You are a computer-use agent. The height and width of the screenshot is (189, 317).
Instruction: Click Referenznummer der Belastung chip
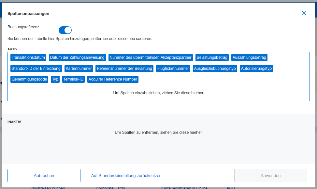[x=124, y=69]
